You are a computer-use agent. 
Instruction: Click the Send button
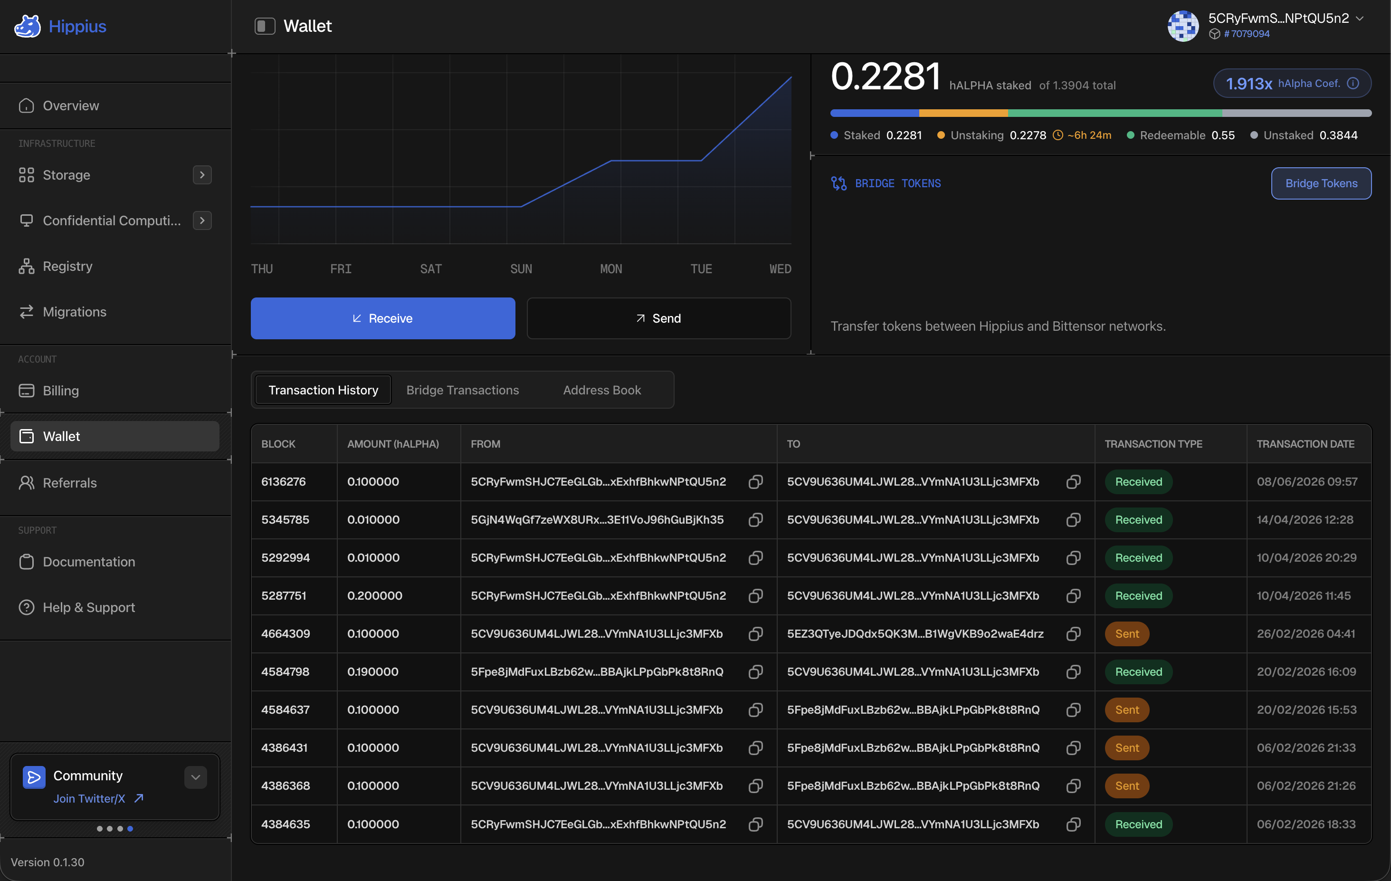pyautogui.click(x=658, y=318)
